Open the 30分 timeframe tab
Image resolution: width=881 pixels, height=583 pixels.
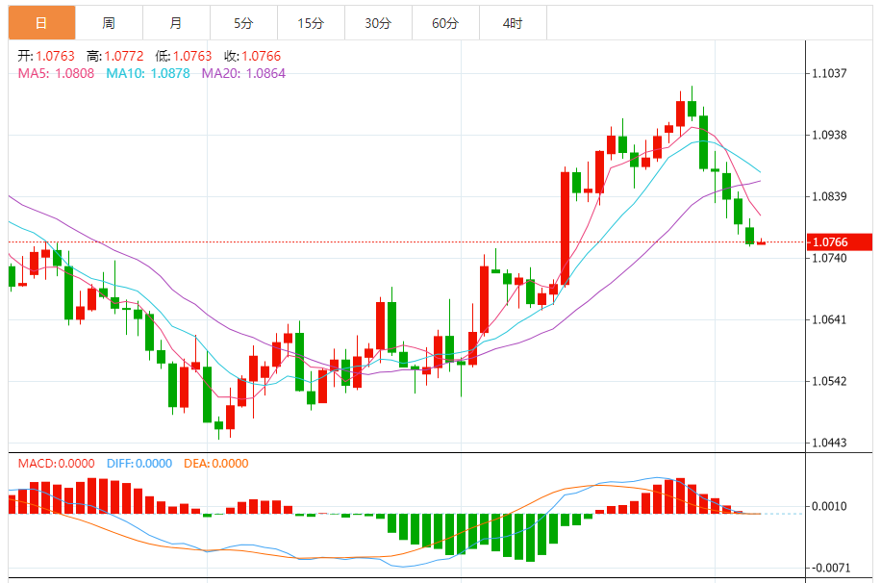click(378, 23)
